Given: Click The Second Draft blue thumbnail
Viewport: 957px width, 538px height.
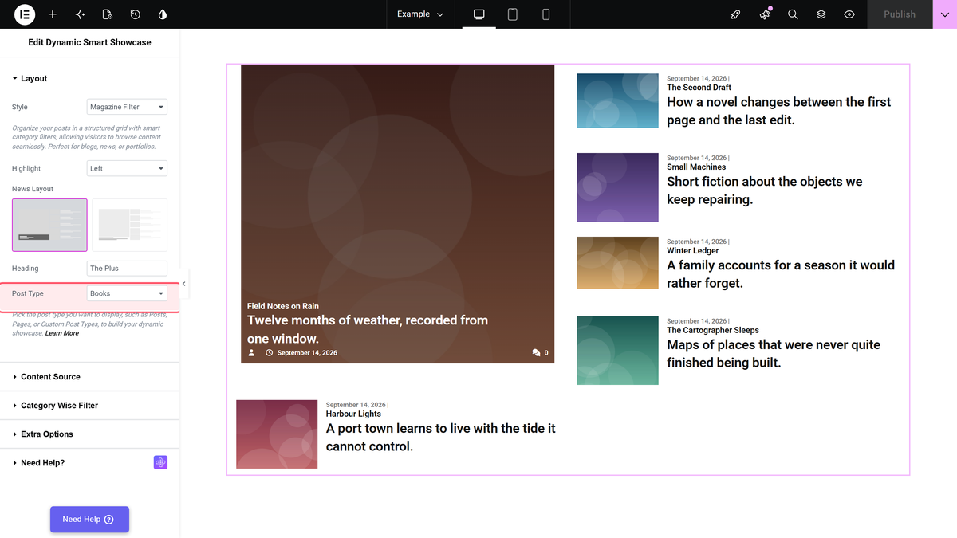Looking at the screenshot, I should (618, 100).
